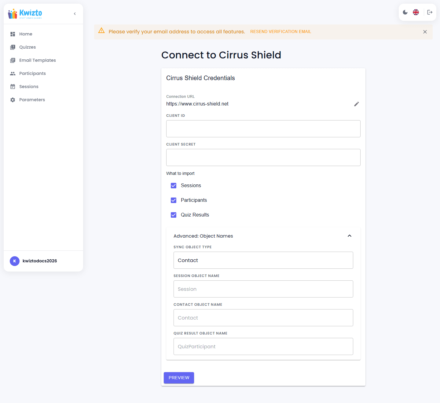This screenshot has width=440, height=403.
Task: Uncheck the Participants import checkbox
Action: click(174, 200)
